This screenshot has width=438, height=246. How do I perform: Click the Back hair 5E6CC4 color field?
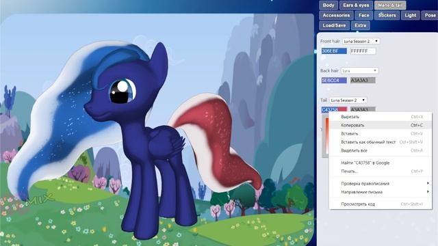[334, 81]
